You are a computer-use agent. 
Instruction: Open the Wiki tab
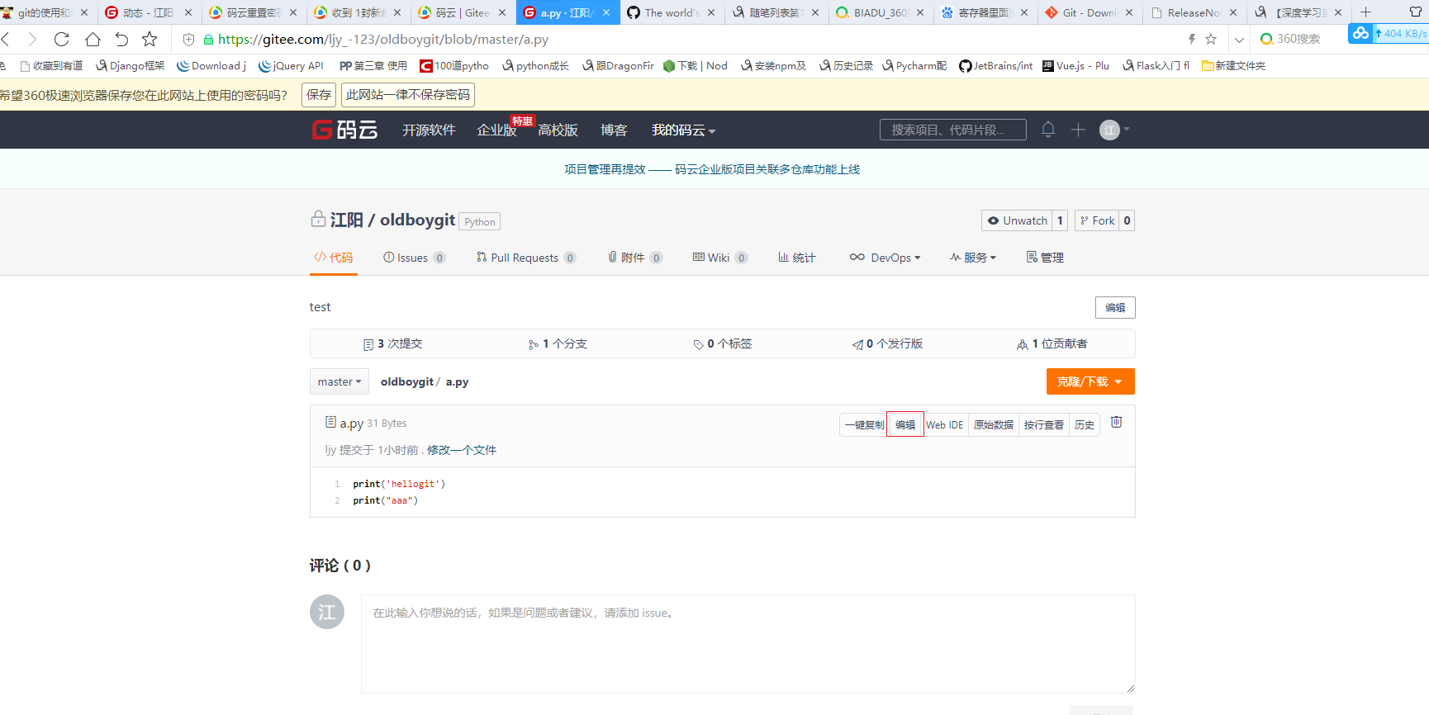tap(720, 258)
